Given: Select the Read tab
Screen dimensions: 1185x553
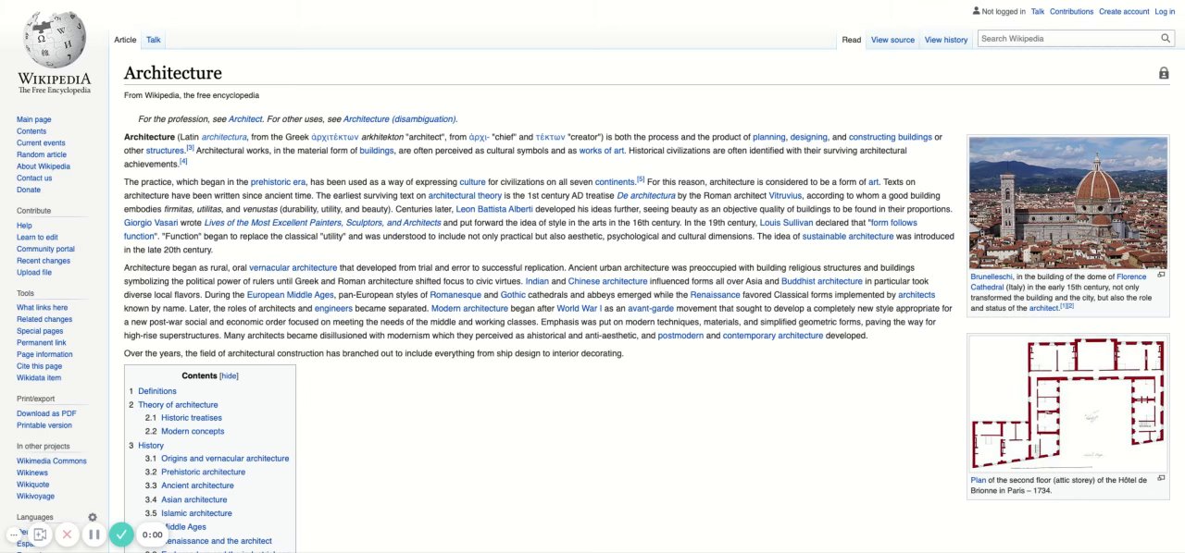Looking at the screenshot, I should (852, 40).
